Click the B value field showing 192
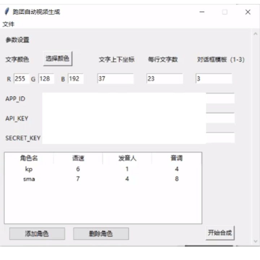Viewport: 260px width, 260px height. pyautogui.click(x=75, y=79)
